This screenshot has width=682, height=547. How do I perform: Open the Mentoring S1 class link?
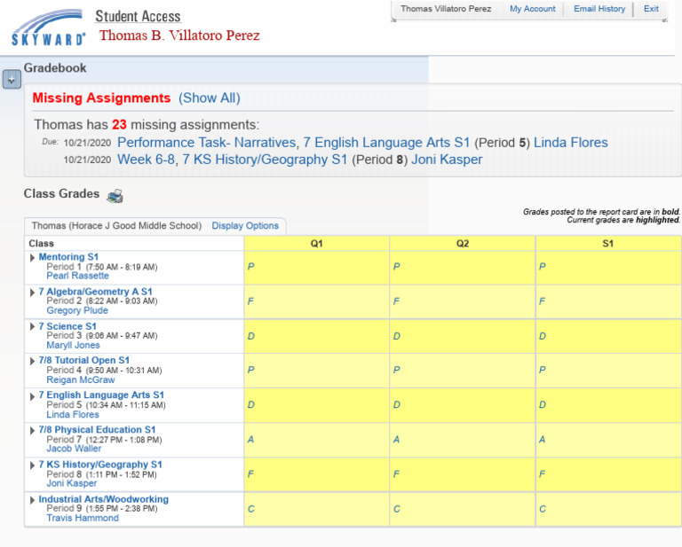click(x=68, y=256)
